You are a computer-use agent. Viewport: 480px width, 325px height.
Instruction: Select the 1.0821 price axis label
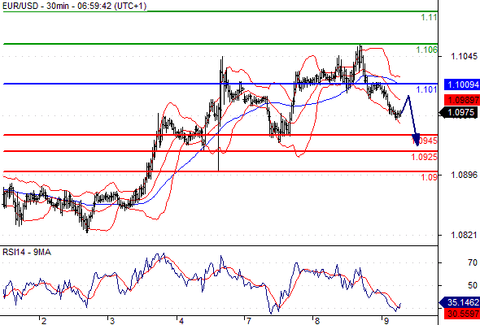coord(464,235)
